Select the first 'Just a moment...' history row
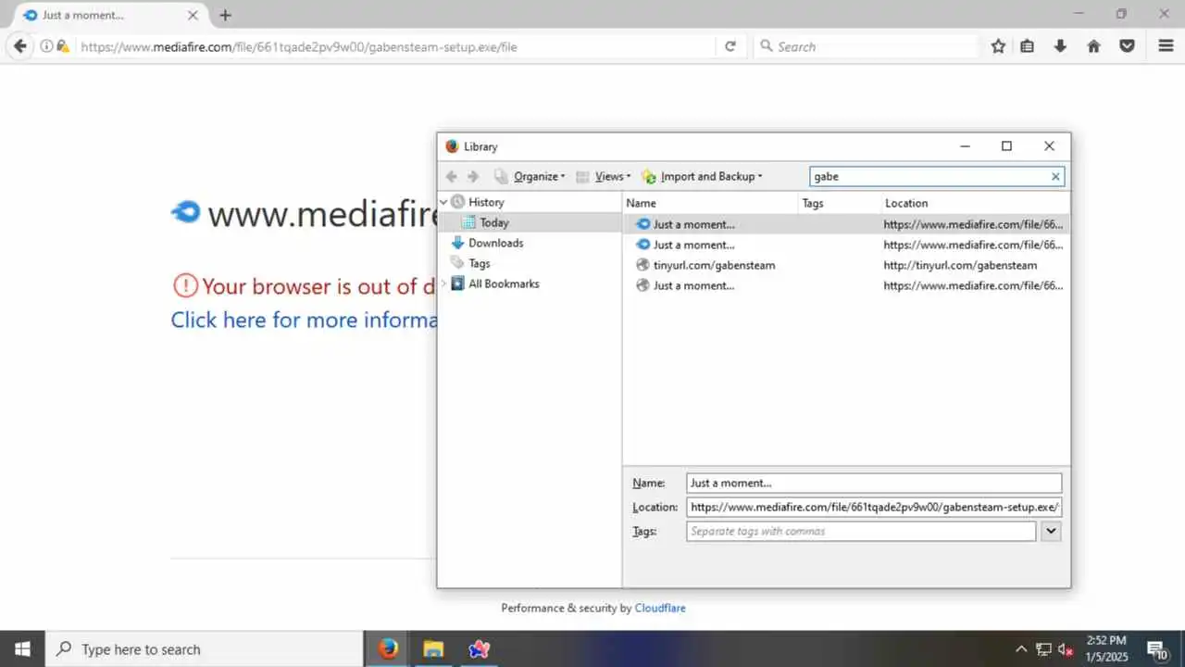 coord(846,224)
